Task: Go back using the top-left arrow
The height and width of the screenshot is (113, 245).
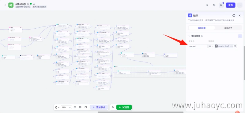Action: 5,5
